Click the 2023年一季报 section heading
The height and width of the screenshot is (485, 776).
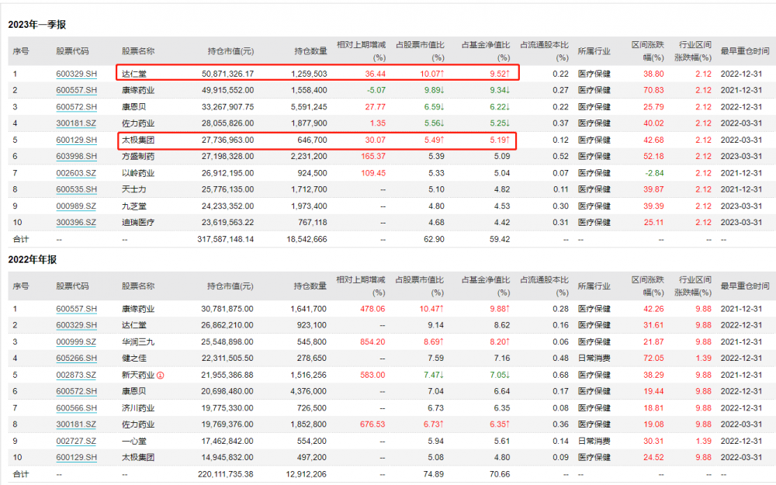(37, 25)
